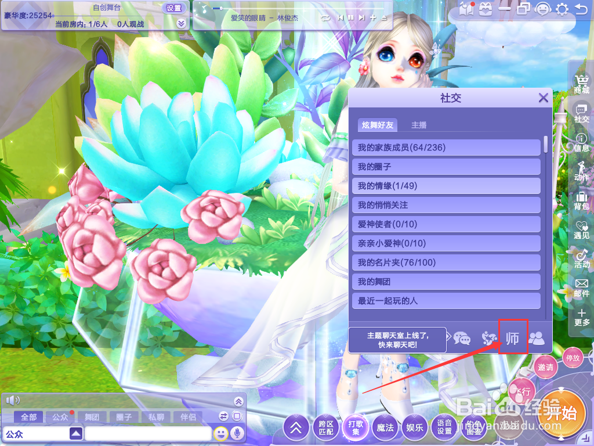594x446 pixels.
Task: Skip to the next song
Action: pos(362,17)
